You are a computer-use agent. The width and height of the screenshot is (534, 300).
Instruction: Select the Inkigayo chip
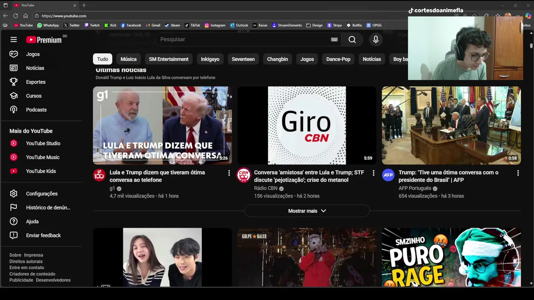click(x=210, y=59)
